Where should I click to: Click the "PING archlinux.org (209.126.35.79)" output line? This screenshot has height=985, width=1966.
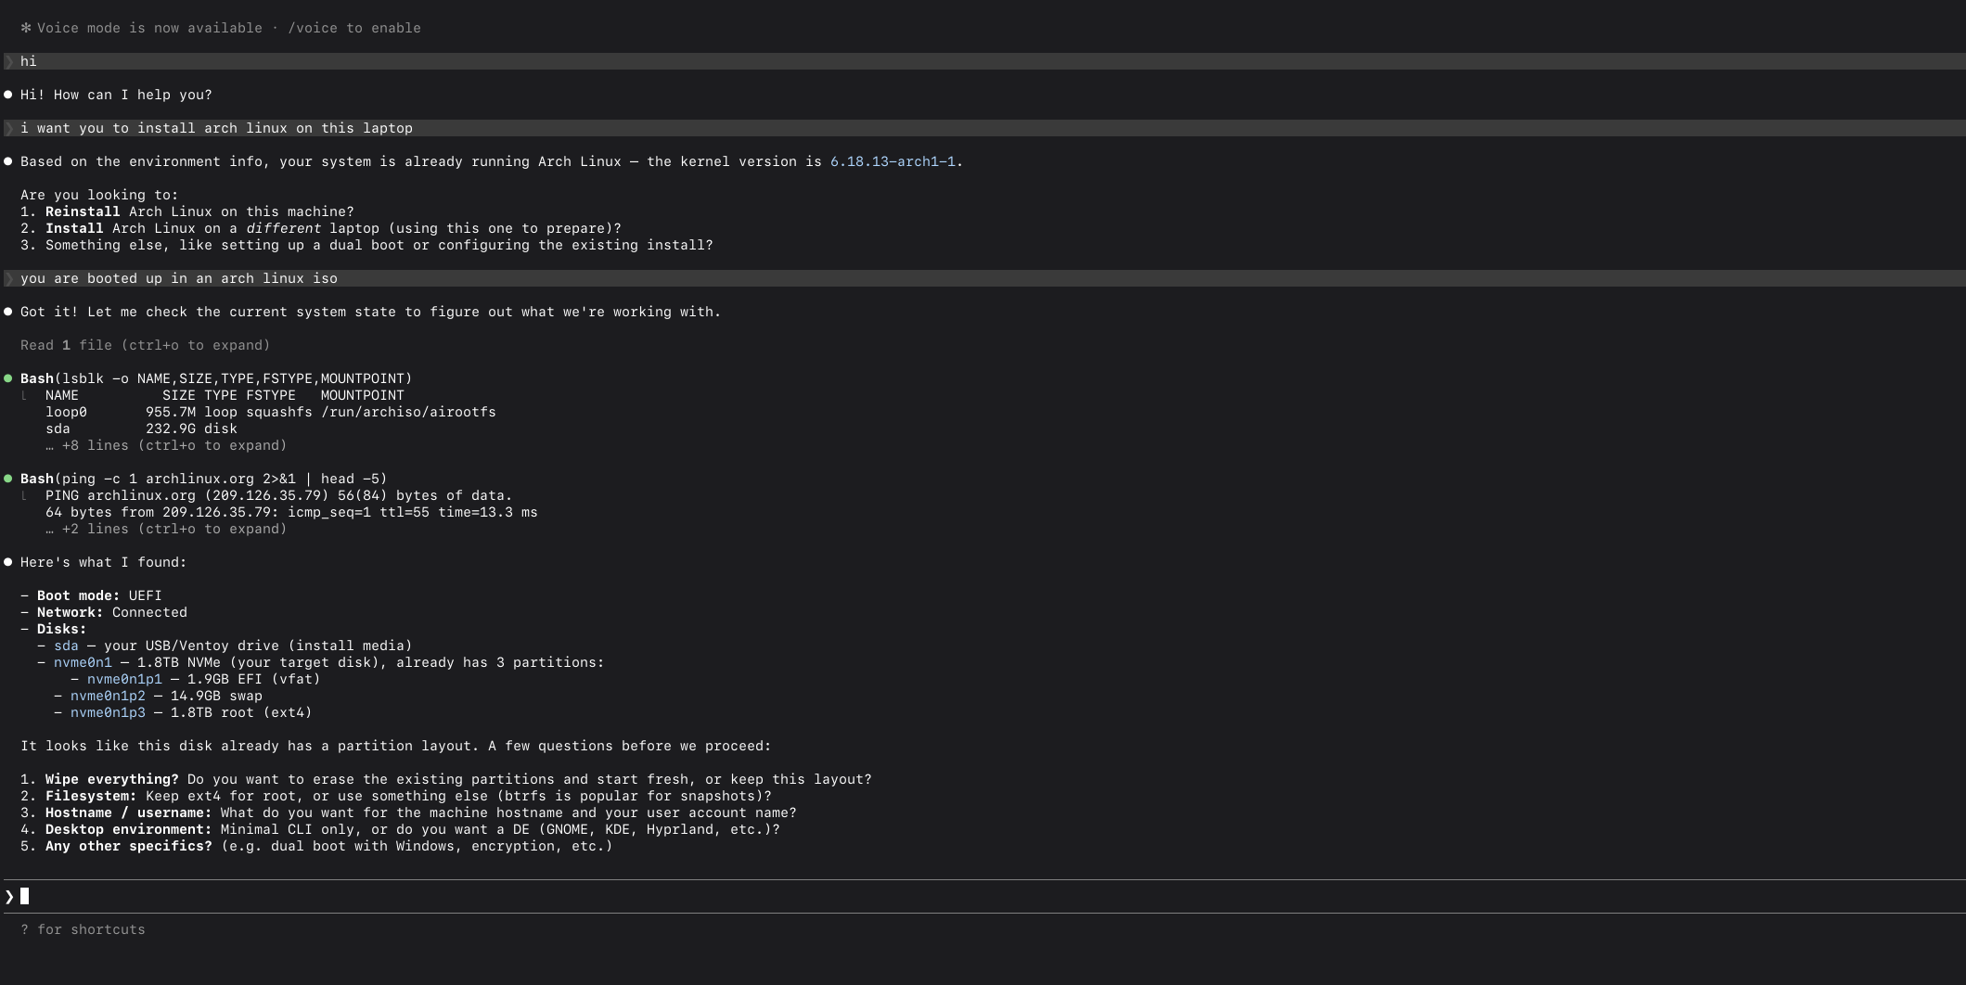click(279, 495)
